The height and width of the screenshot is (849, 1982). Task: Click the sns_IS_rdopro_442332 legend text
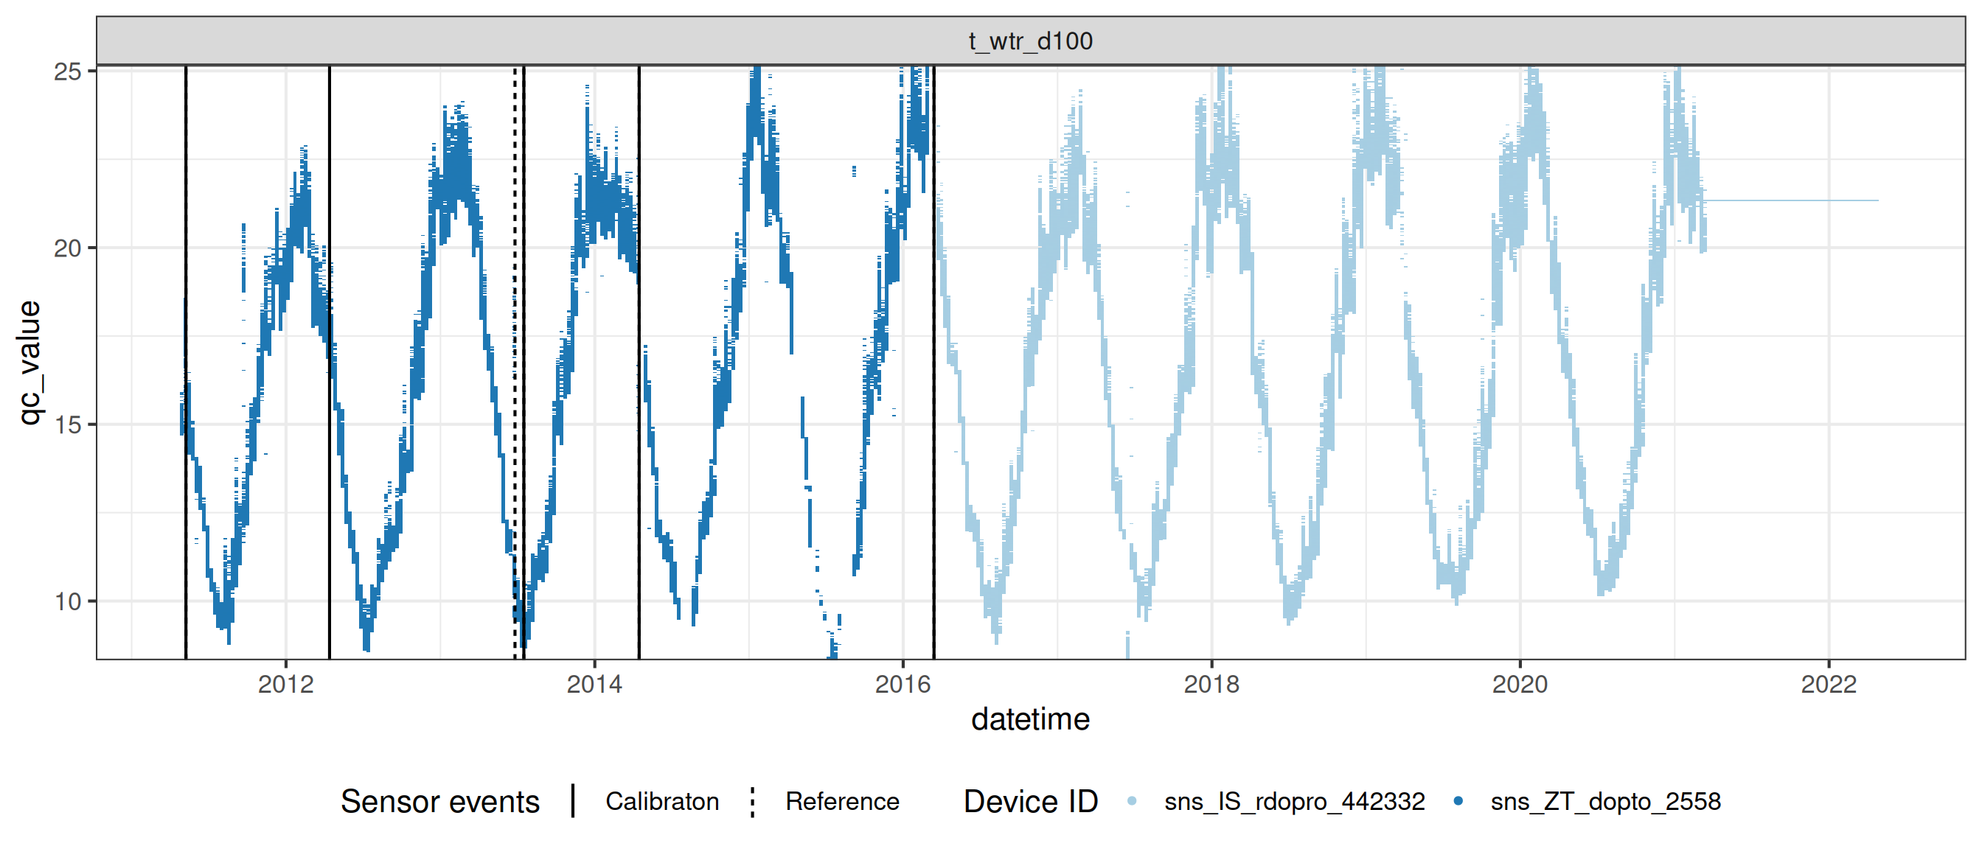(1294, 801)
